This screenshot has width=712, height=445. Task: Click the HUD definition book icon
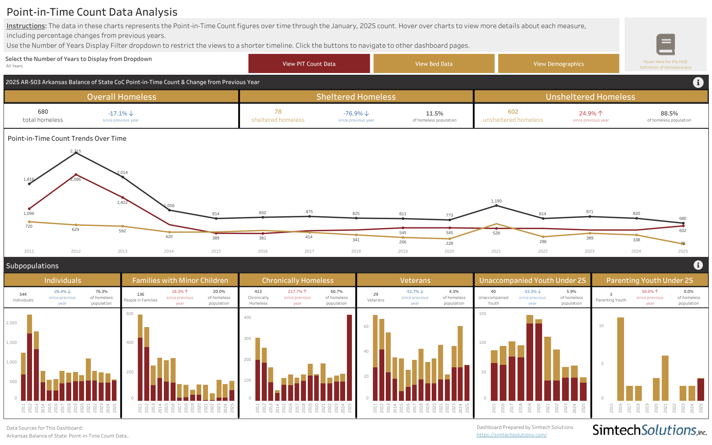(665, 45)
